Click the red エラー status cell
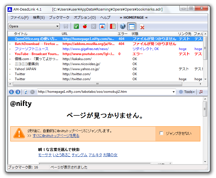Screen dimensions: 216x178 point(137,54)
